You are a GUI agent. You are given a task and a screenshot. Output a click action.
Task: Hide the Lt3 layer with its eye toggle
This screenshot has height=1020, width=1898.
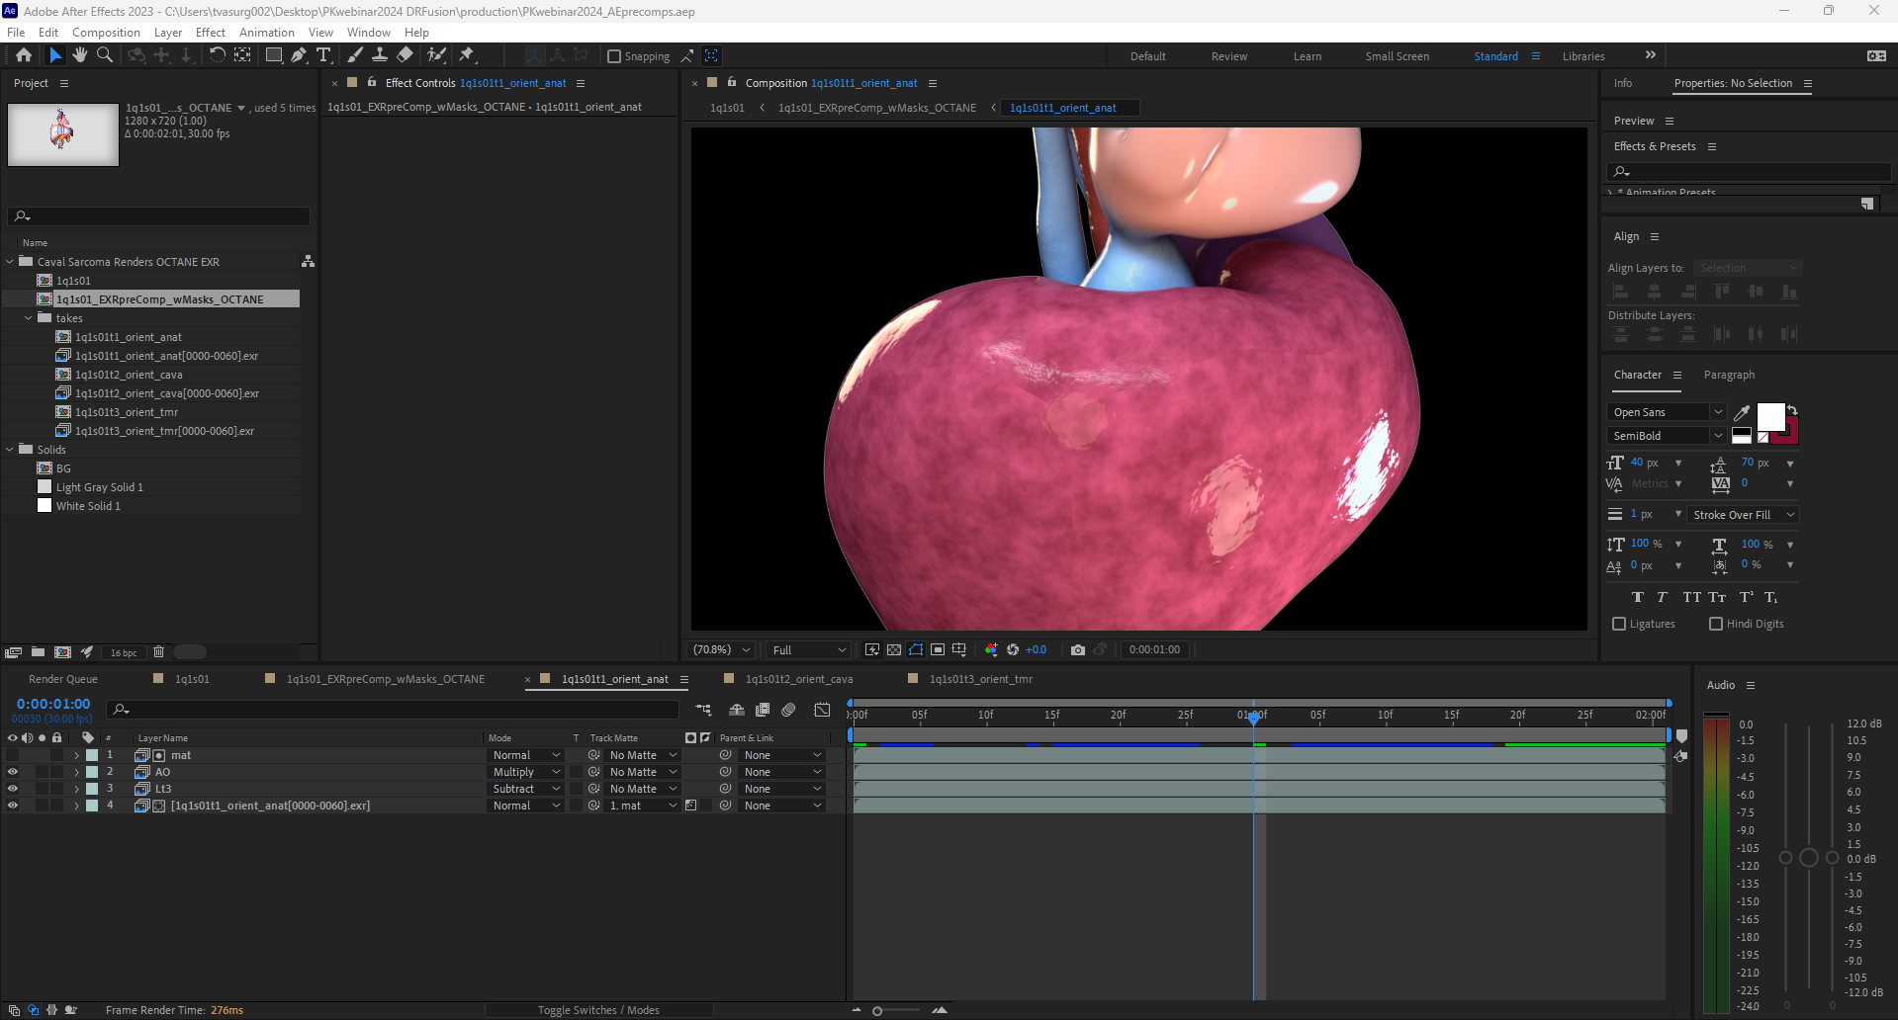(x=13, y=789)
